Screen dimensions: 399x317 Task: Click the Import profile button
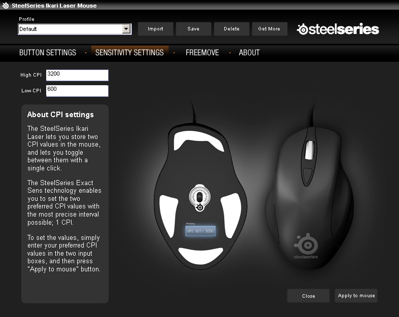pyautogui.click(x=155, y=29)
